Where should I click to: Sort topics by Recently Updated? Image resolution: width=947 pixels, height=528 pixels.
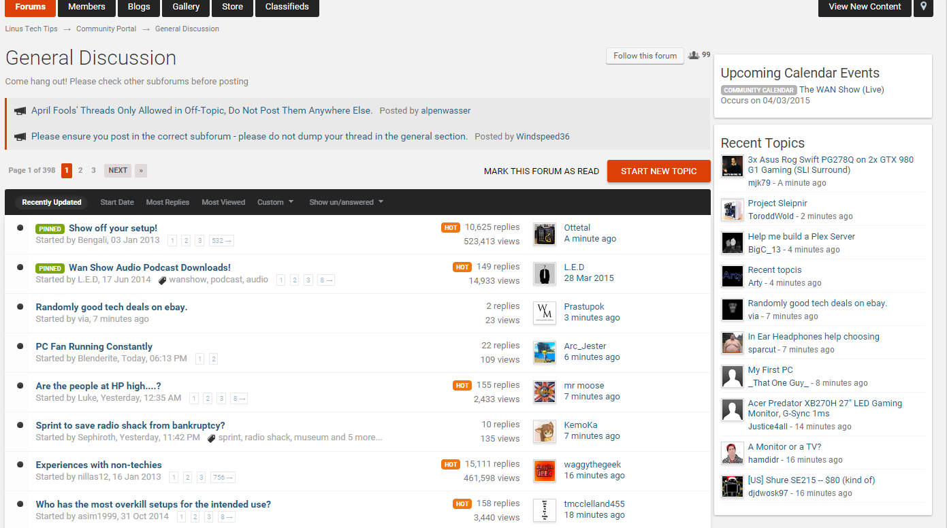click(x=52, y=202)
